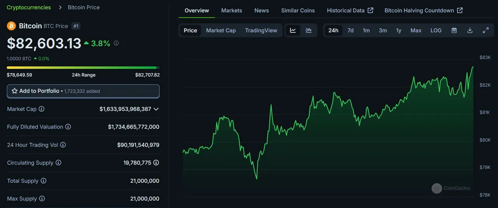Screen dimensions: 498x208
Task: Open Market Cap info tooltip icon
Action: click(x=41, y=109)
